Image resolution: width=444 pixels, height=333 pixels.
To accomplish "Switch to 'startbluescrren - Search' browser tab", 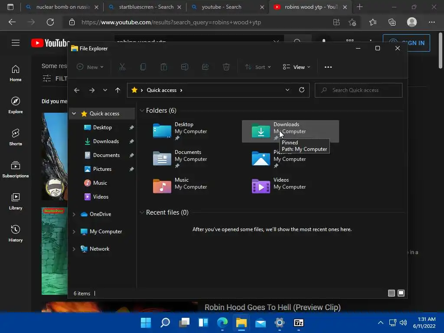I will (146, 7).
